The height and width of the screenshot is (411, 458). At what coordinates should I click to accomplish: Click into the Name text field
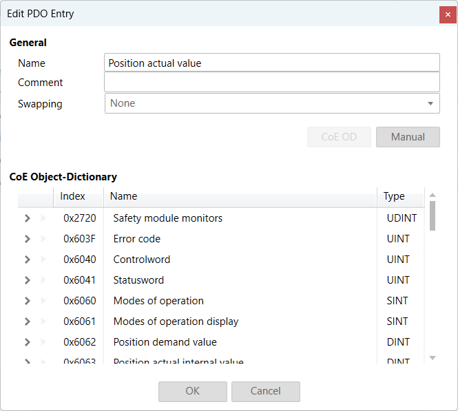click(x=272, y=63)
